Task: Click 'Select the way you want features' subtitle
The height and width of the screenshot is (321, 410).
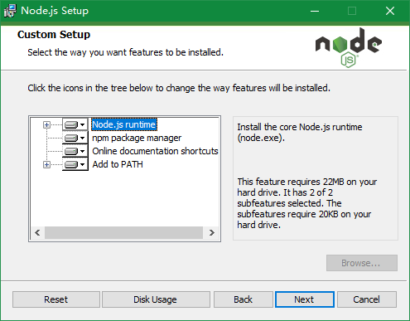Action: (x=125, y=52)
